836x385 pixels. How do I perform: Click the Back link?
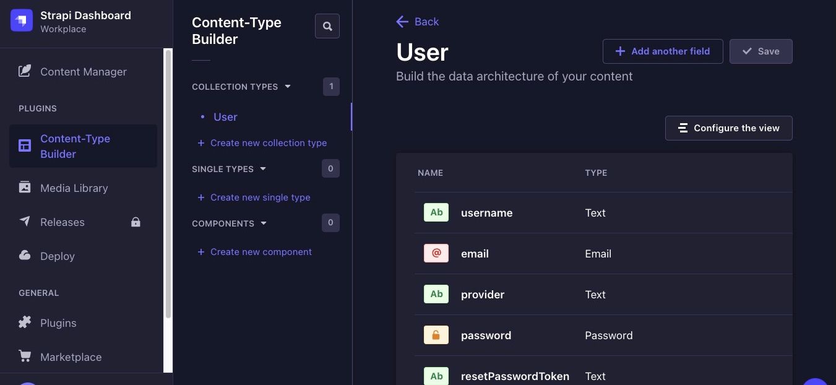click(x=418, y=22)
